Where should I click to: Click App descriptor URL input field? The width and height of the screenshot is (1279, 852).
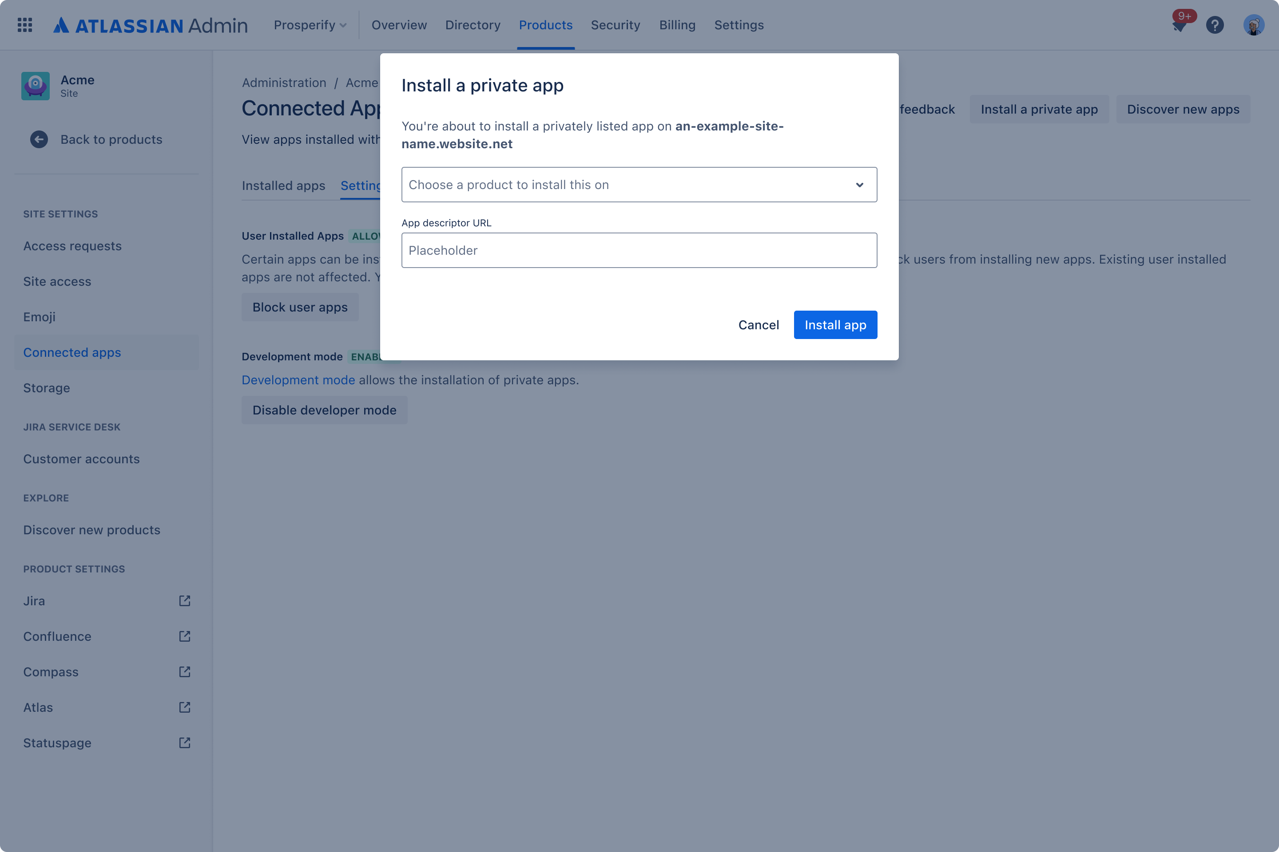coord(639,250)
